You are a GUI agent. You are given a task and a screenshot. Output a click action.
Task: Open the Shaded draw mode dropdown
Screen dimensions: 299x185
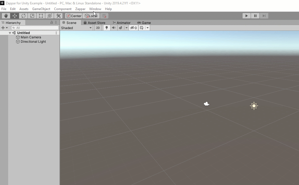point(76,28)
